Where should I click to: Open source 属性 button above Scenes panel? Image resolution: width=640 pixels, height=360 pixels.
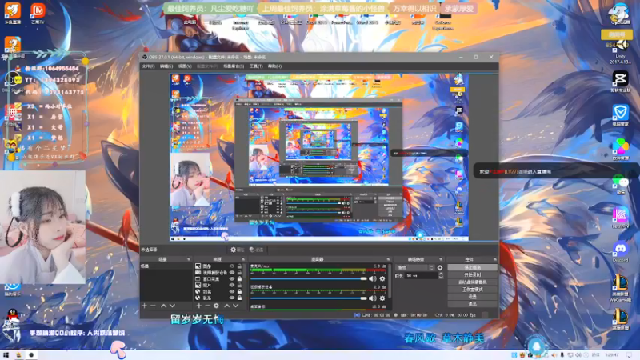[237, 250]
